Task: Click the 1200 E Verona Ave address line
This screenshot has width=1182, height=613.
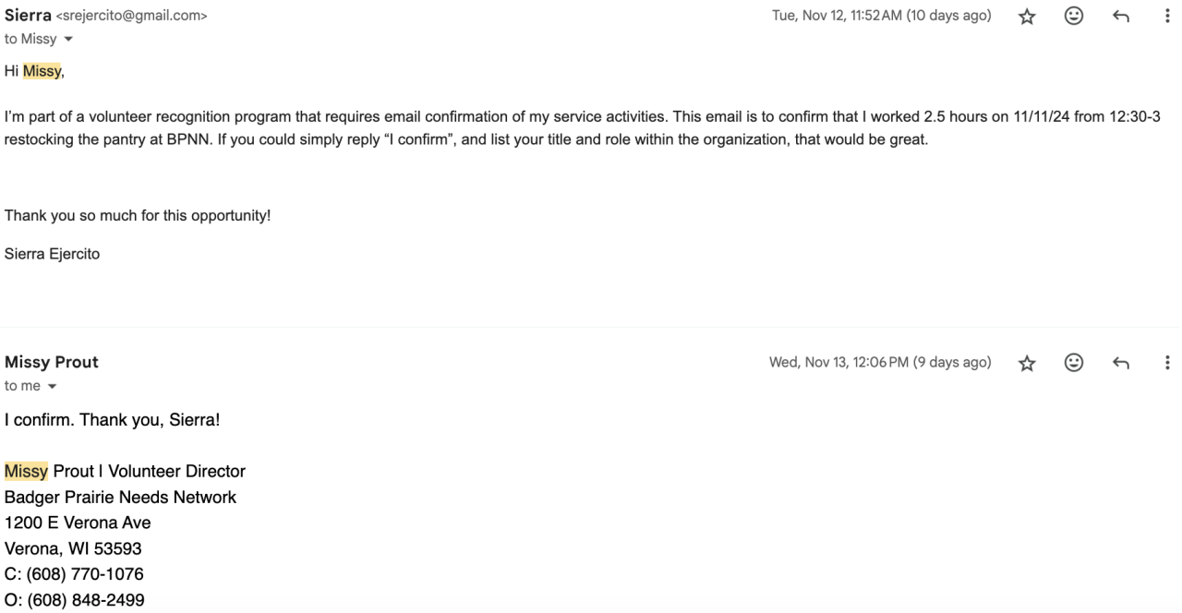Action: click(x=78, y=523)
